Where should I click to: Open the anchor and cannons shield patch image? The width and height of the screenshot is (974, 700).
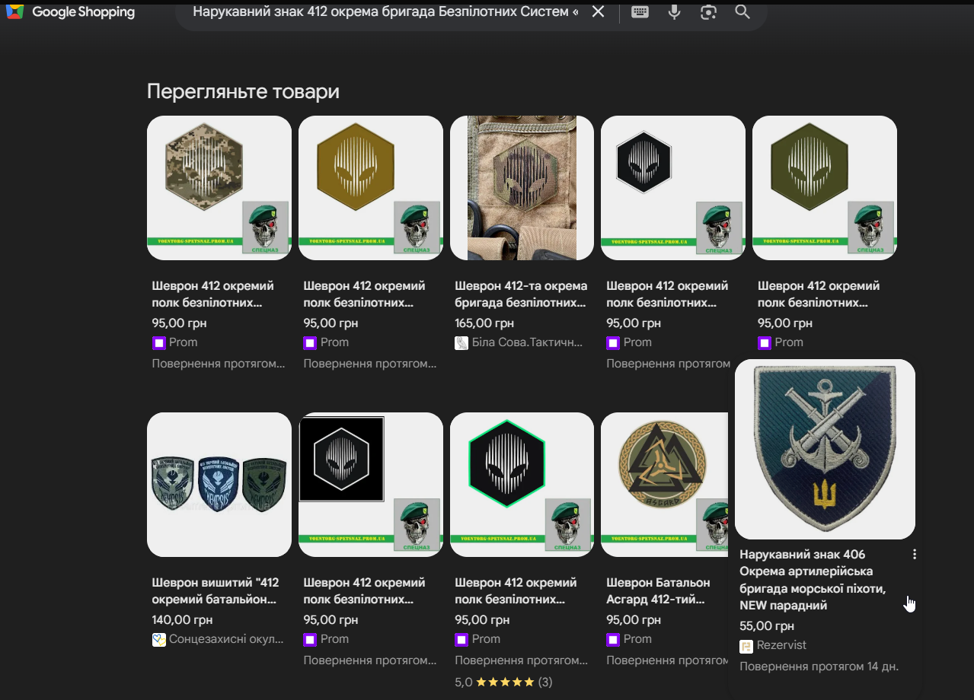(825, 449)
